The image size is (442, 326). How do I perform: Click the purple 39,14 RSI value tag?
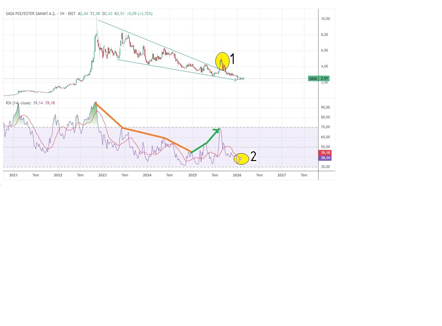[x=325, y=158]
